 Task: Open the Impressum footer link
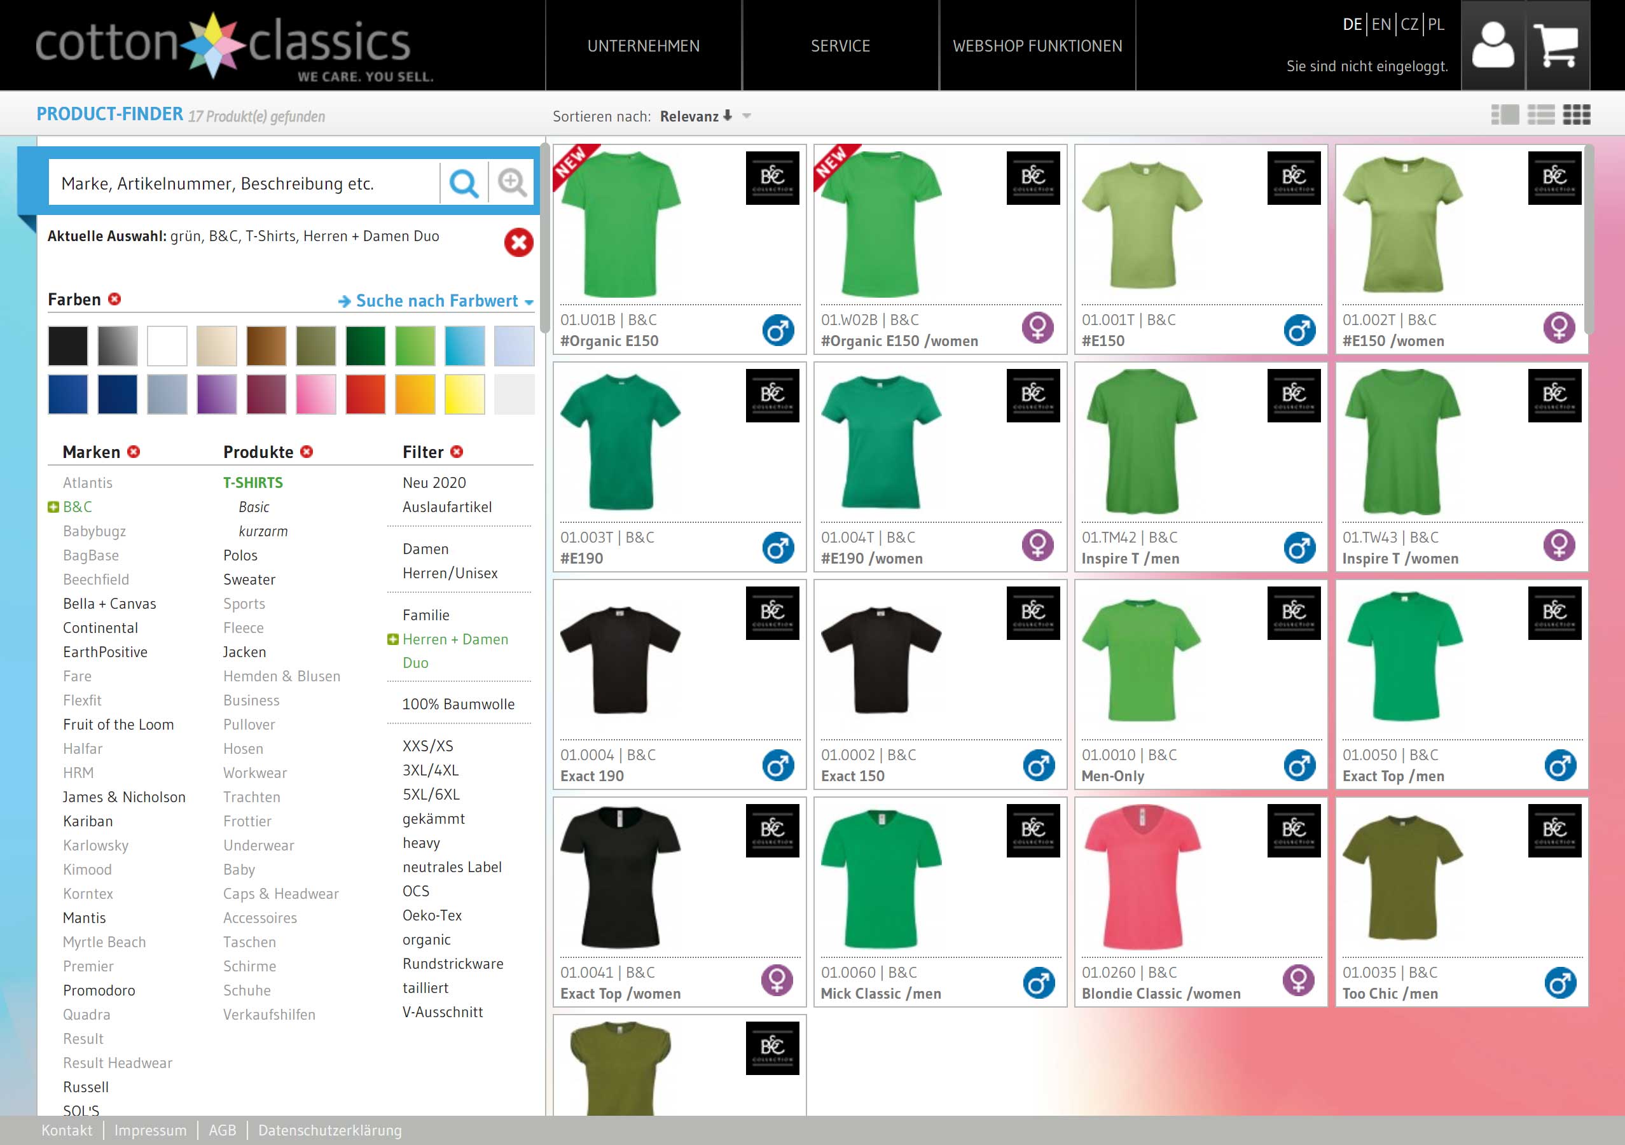point(150,1130)
